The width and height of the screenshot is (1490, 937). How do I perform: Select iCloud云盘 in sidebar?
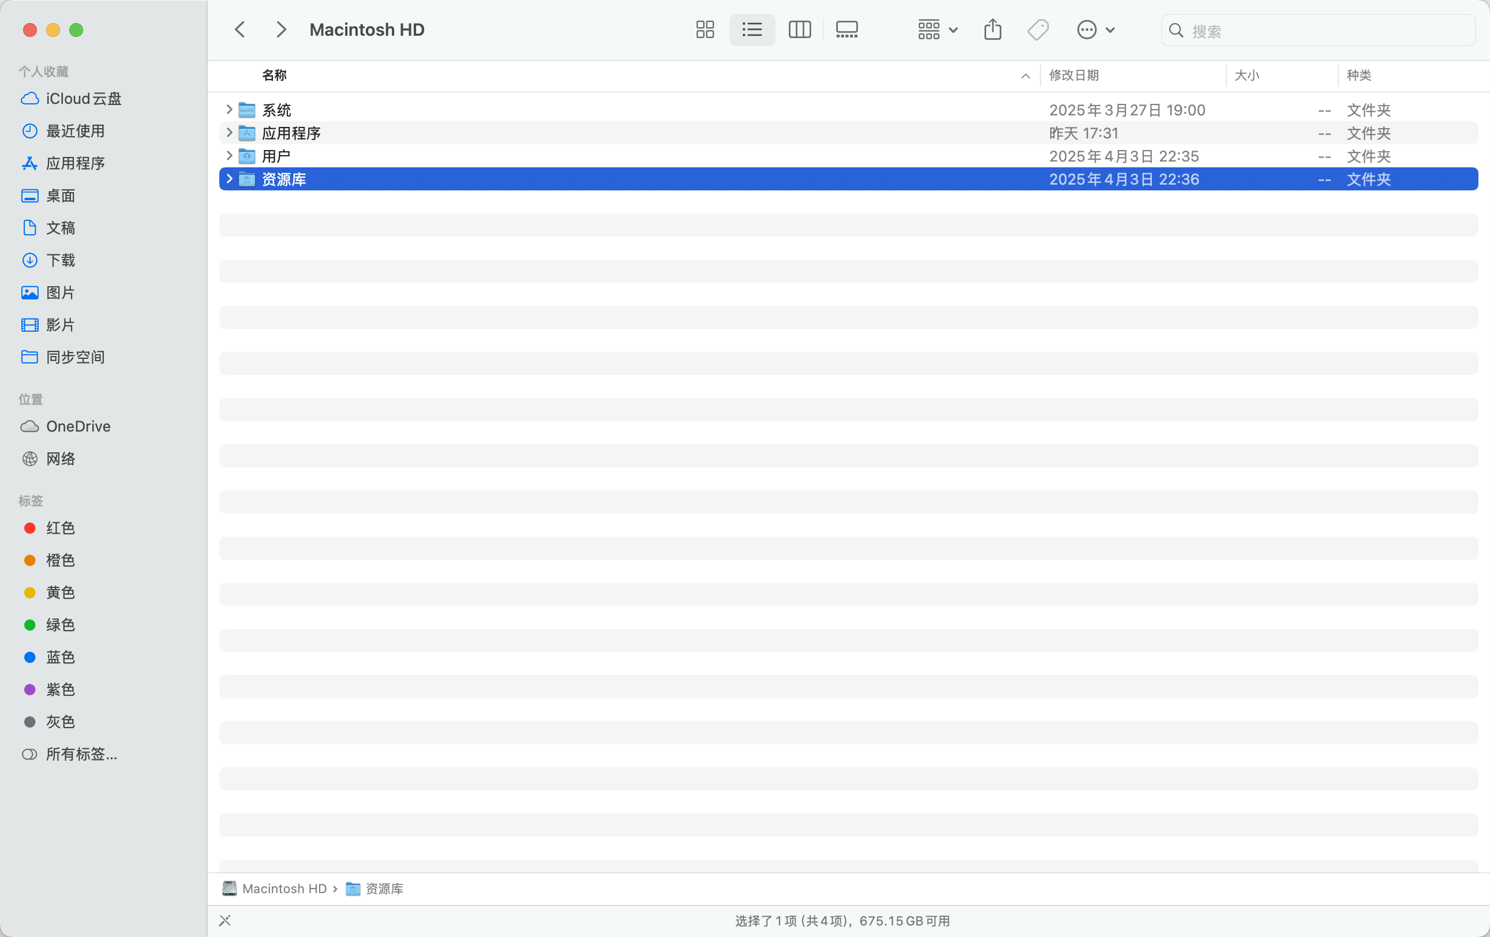83,99
